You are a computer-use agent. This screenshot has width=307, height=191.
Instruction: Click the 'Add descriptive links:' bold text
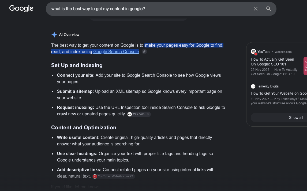click(x=79, y=170)
